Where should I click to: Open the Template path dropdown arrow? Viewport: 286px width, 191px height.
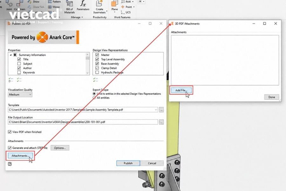pyautogui.click(x=156, y=110)
